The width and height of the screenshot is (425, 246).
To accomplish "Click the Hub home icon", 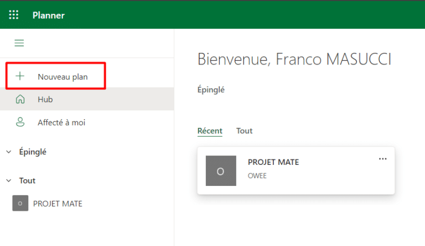I will point(20,99).
